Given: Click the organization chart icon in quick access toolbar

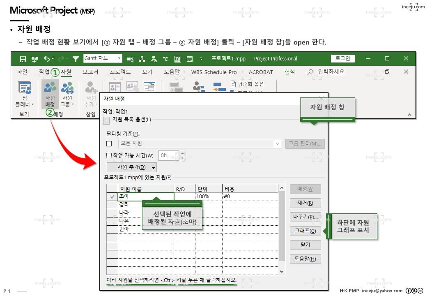Looking at the screenshot, I should [x=154, y=59].
